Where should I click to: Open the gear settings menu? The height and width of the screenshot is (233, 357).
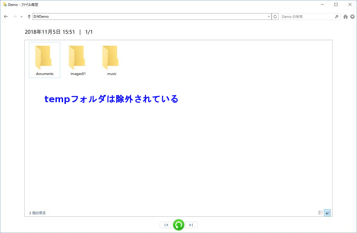[352, 16]
